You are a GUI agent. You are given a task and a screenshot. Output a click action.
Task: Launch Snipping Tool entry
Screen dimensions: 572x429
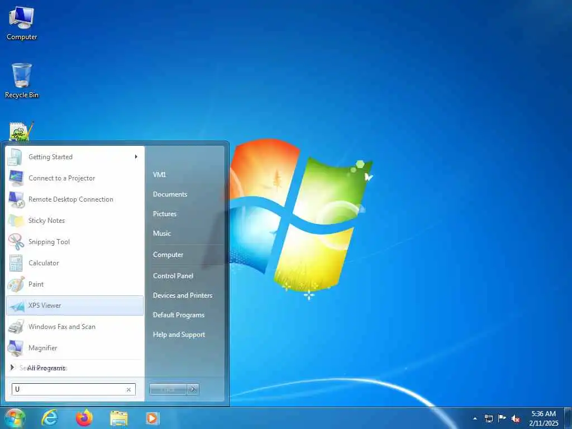75,242
